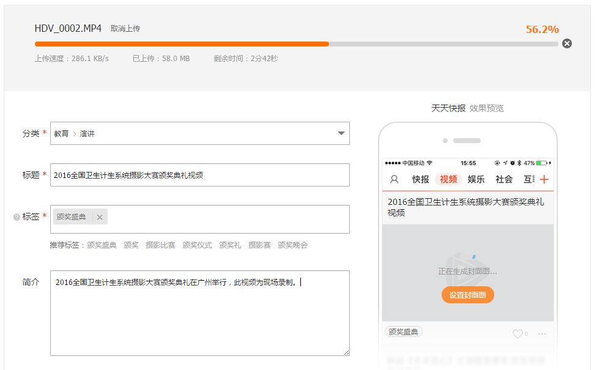Select the 快报 tab in preview
This screenshot has height=370, width=597.
click(420, 179)
